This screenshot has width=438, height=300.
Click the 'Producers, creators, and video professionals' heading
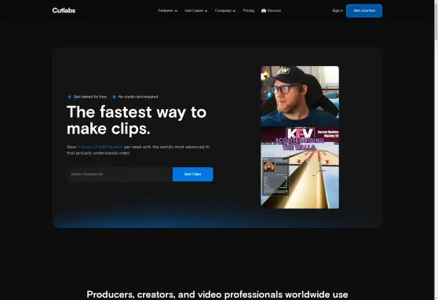click(x=217, y=295)
